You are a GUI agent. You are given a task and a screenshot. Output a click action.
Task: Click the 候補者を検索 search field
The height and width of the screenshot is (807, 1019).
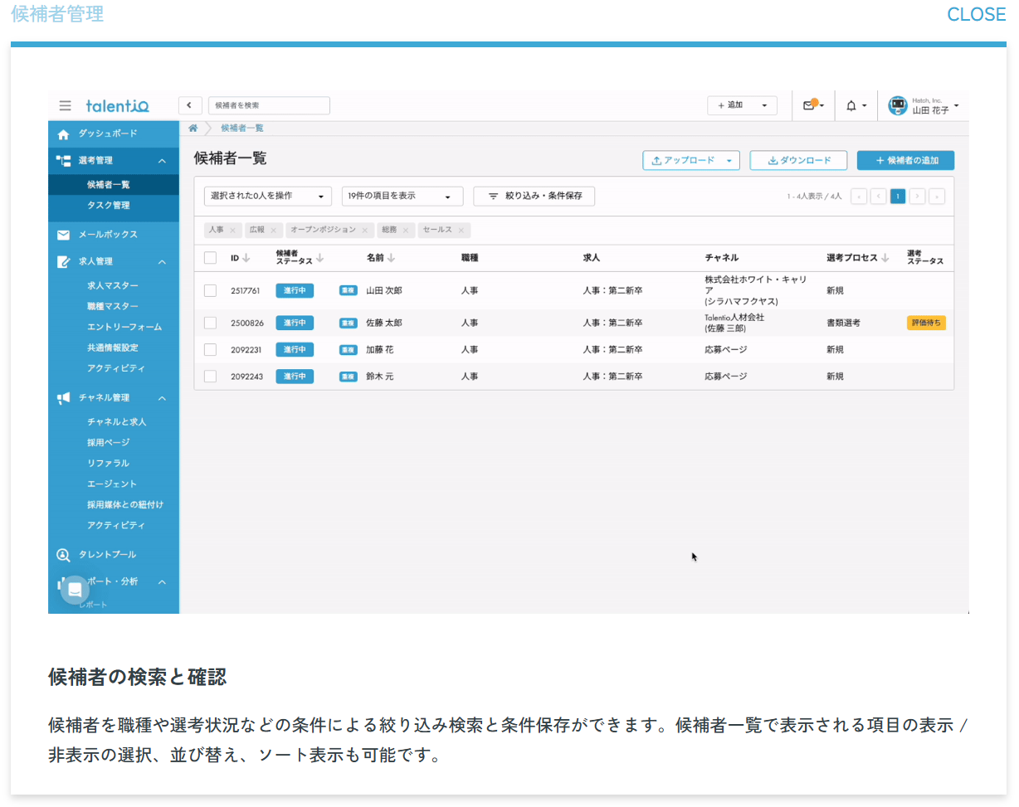point(269,105)
